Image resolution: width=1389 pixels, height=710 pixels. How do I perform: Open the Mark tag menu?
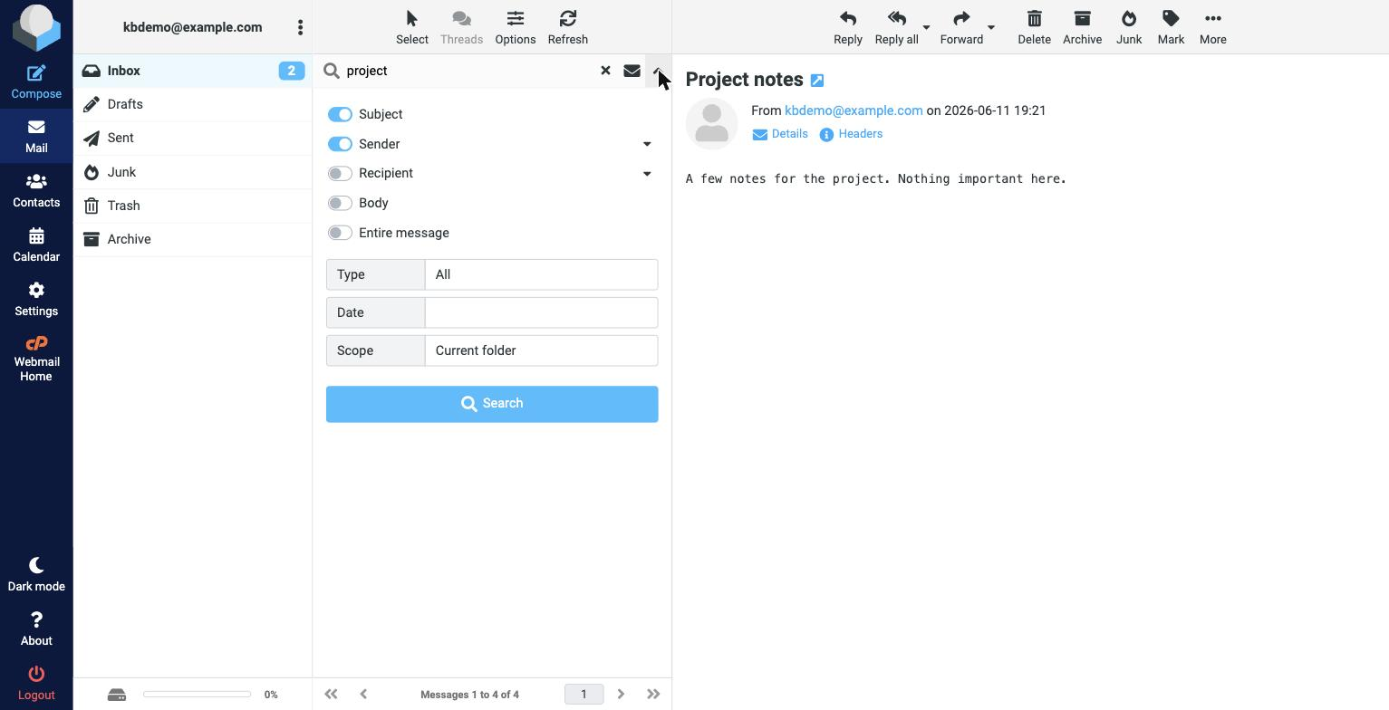coord(1171,27)
